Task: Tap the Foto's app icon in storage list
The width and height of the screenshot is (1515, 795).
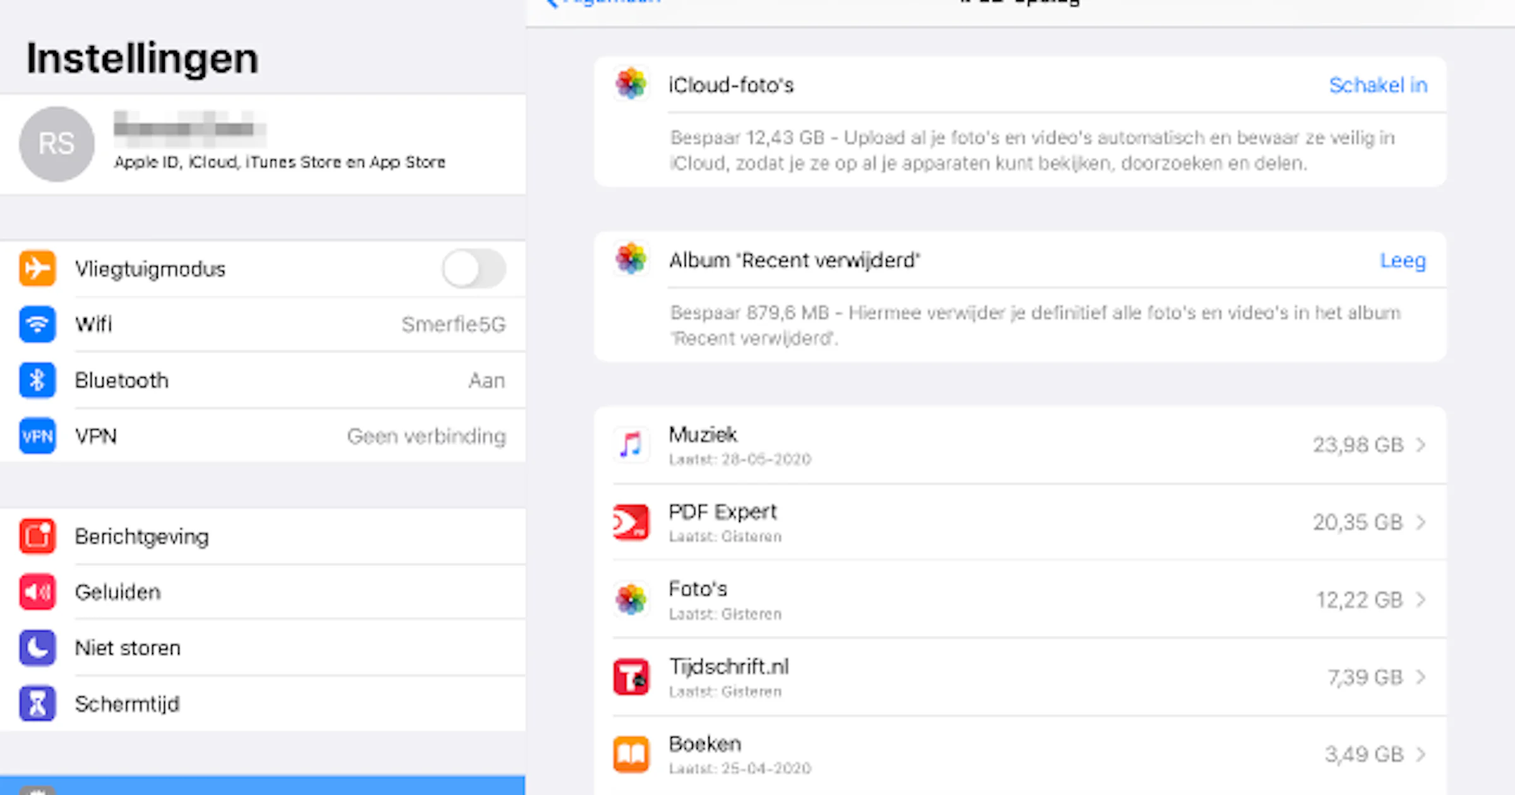Action: pos(631,599)
